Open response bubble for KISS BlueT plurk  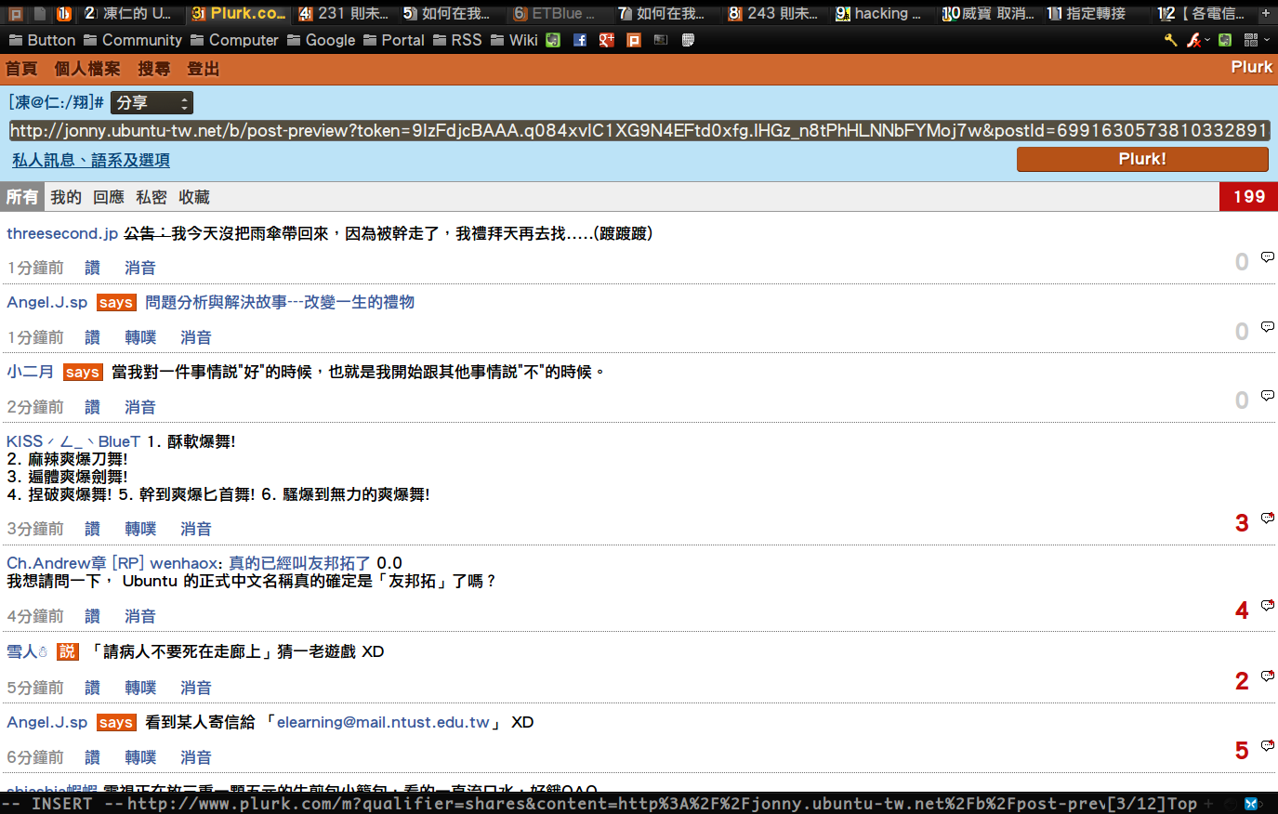1268,518
